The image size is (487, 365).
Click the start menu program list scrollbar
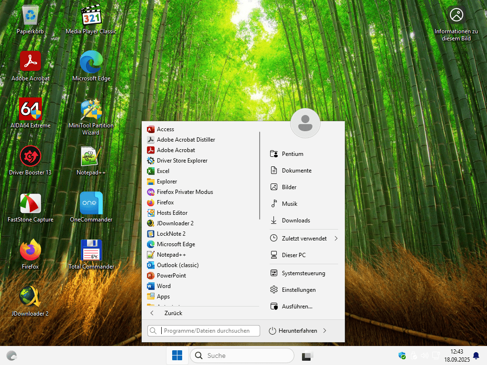point(260,176)
